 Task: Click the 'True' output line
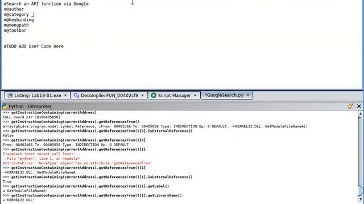coord(7,181)
